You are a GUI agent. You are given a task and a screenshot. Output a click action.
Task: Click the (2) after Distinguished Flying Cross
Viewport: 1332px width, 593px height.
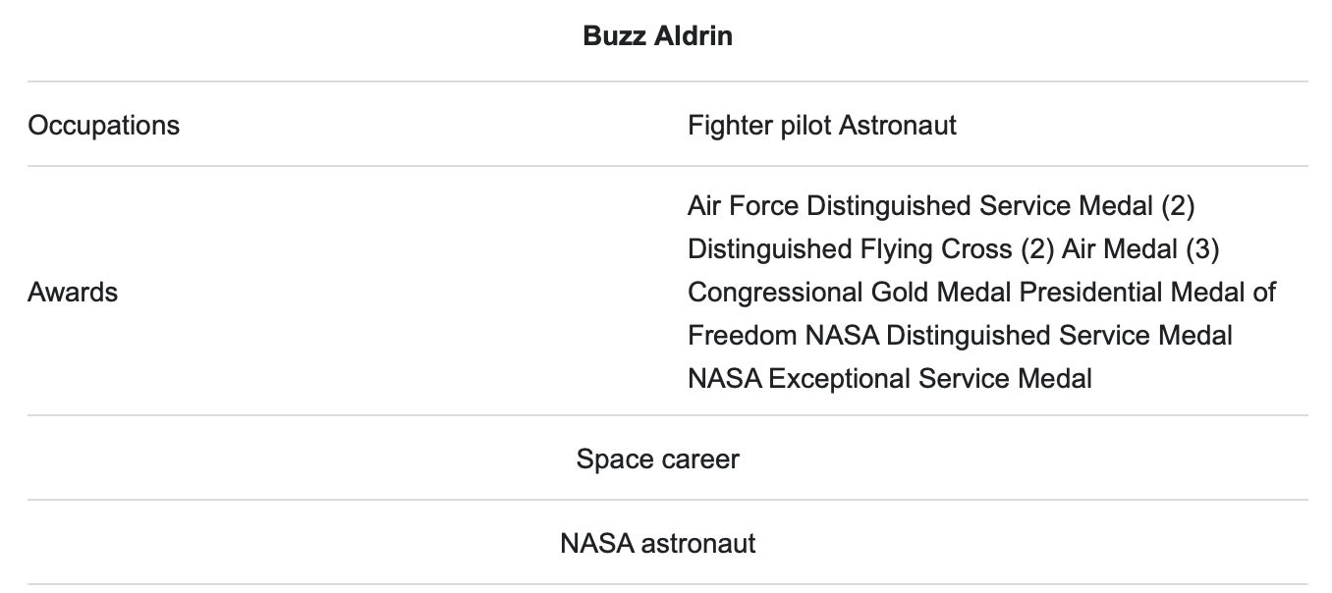(1036, 249)
